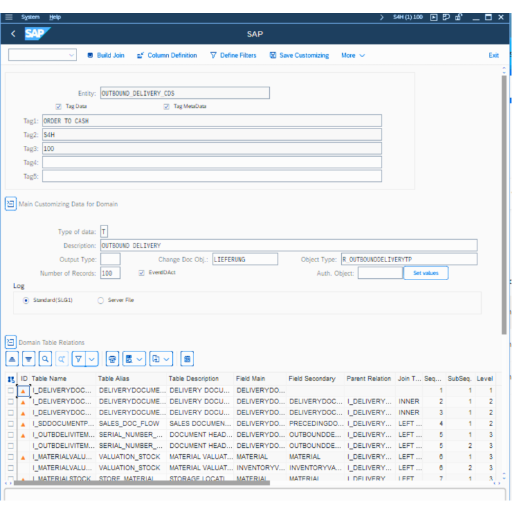The image size is (514, 514).
Task: Click the grid layout icon at toolbar end
Action: 187,359
